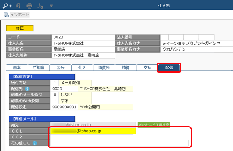Click the コード field showing 0023
233x151 pixels.
click(x=83, y=37)
